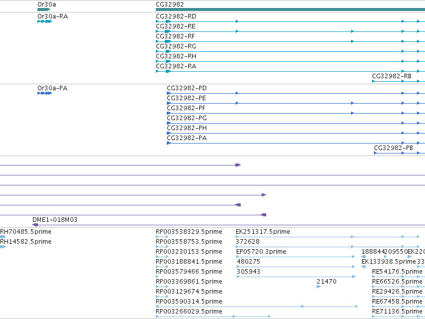Select transcript CG32982-RG
Viewport: 425px width, 319px height.
(176, 46)
